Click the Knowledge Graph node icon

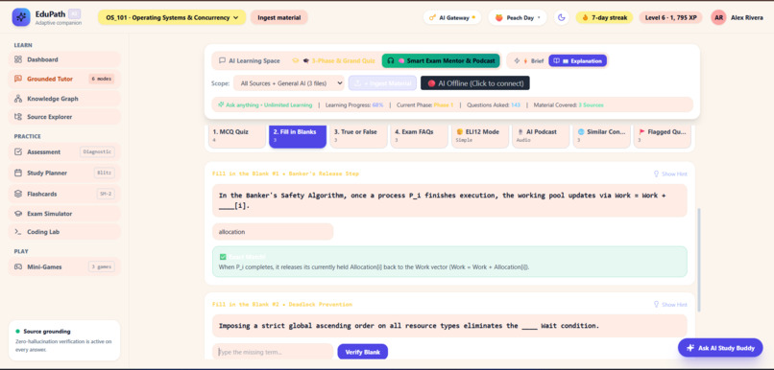[18, 99]
